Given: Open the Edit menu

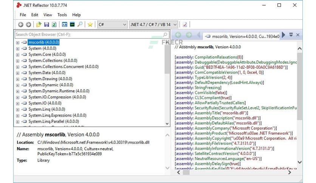Looking at the screenshot, I should coord(34,15).
